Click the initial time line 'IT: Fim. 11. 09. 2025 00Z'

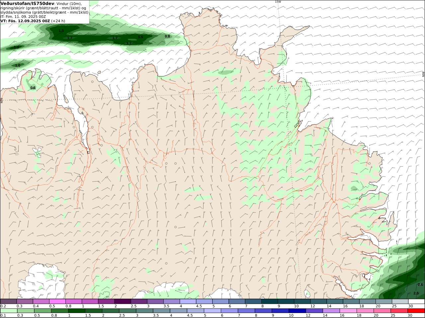23,17
